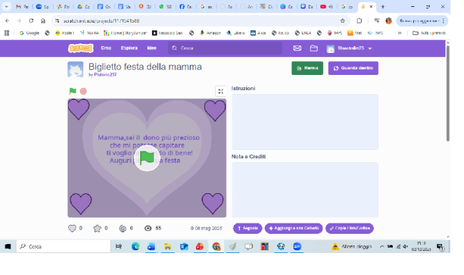Open the browser extensions puzzle icon

point(360,21)
